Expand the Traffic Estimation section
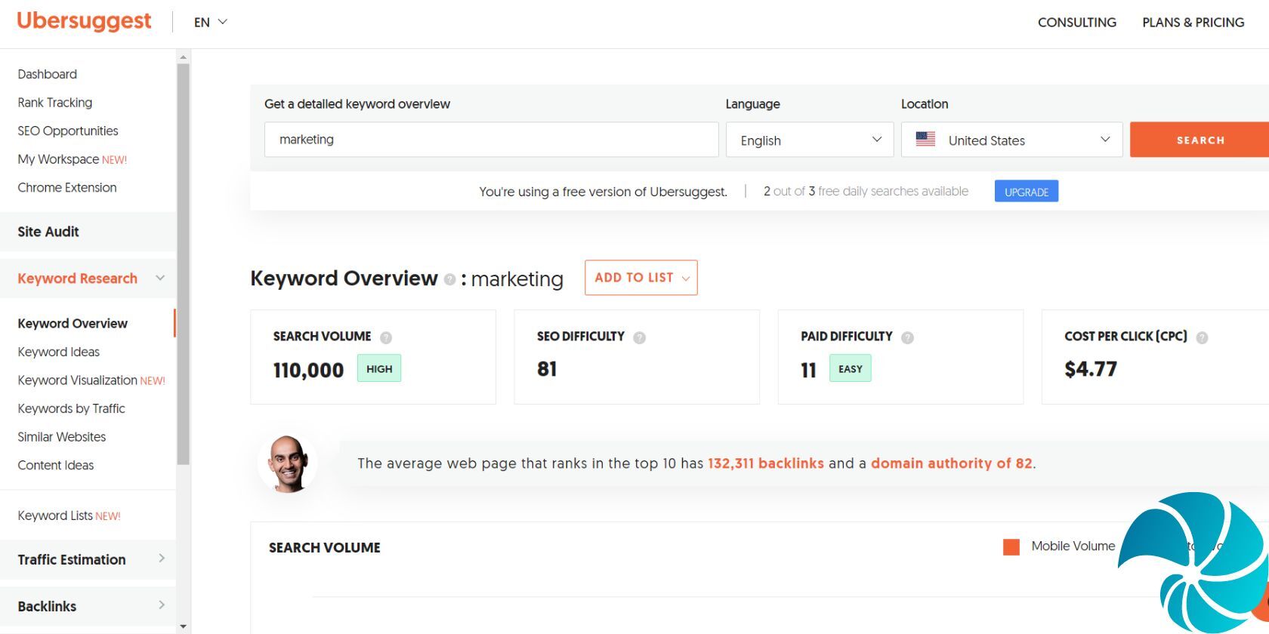This screenshot has width=1269, height=634. point(161,559)
